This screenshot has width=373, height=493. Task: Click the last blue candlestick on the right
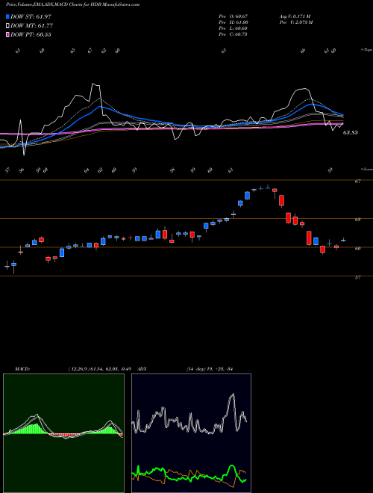point(343,241)
